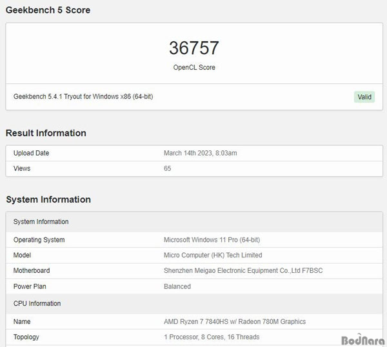Click the Upload Date label
This screenshot has width=387, height=347.
coord(31,153)
